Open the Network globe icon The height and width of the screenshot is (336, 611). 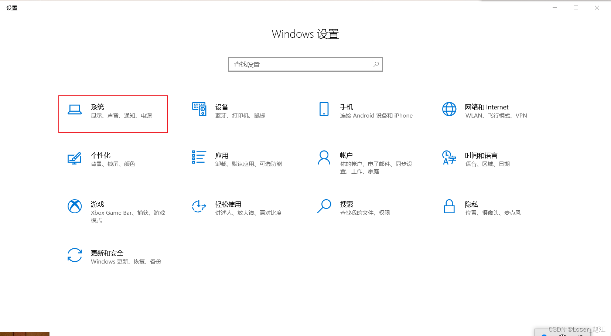pyautogui.click(x=449, y=109)
